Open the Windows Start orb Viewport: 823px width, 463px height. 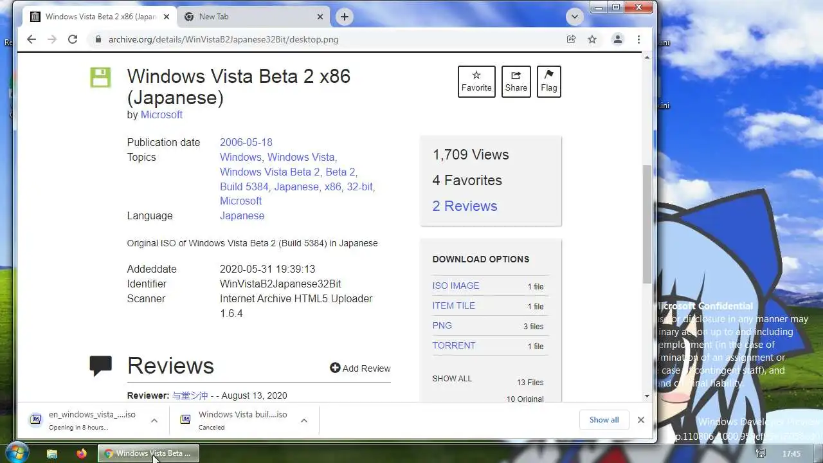tap(17, 453)
